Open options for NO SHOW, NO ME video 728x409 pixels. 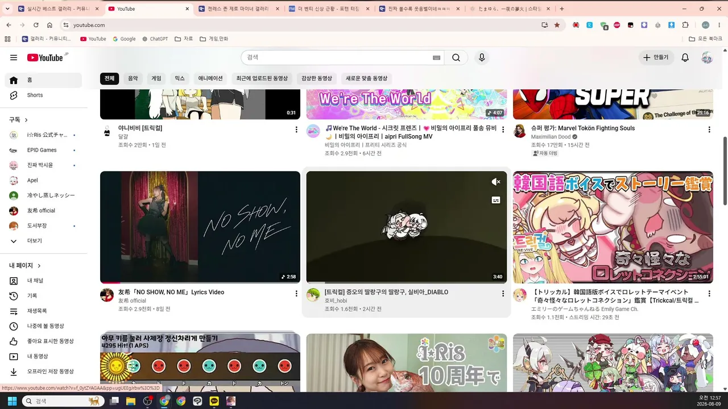point(296,294)
